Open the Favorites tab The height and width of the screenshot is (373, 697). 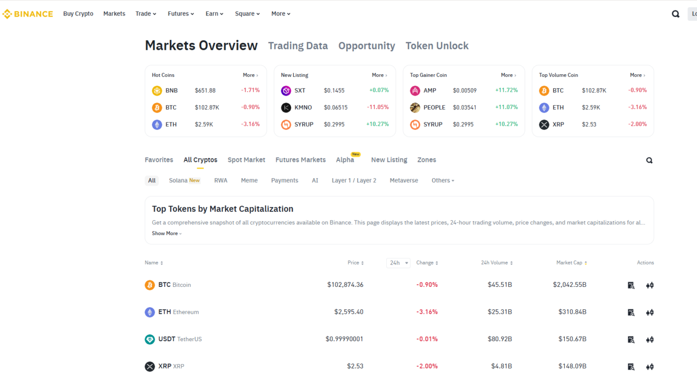[159, 160]
